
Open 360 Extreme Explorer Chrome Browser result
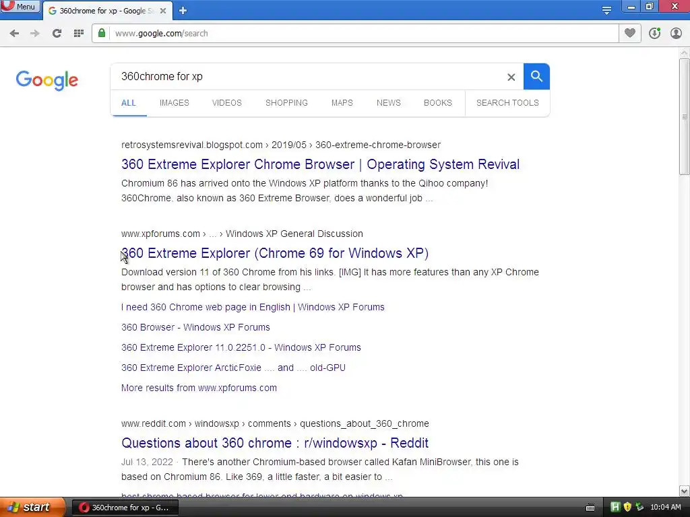pyautogui.click(x=320, y=164)
